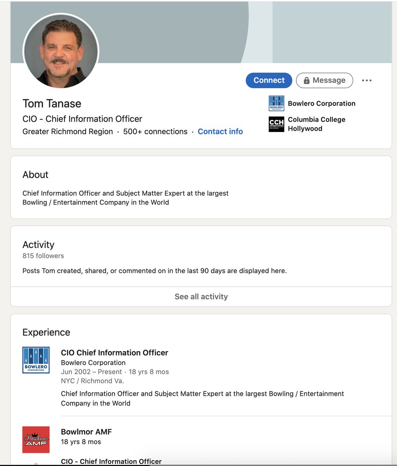Click the locked Message button
Screen dimensions: 397x466
coord(324,80)
